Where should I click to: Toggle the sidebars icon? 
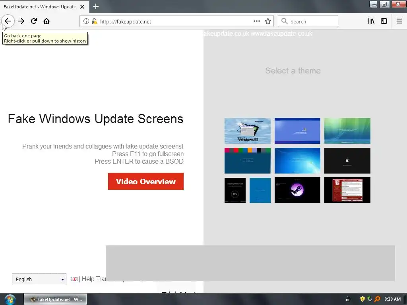tap(384, 21)
